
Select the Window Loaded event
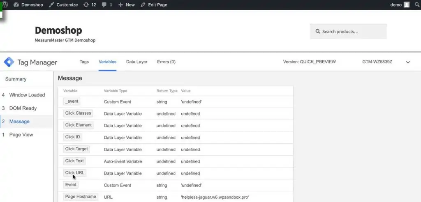[27, 95]
